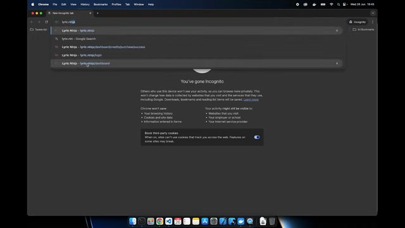405x228 pixels.
Task: Open Control Centre in menu bar
Action: 345,4
